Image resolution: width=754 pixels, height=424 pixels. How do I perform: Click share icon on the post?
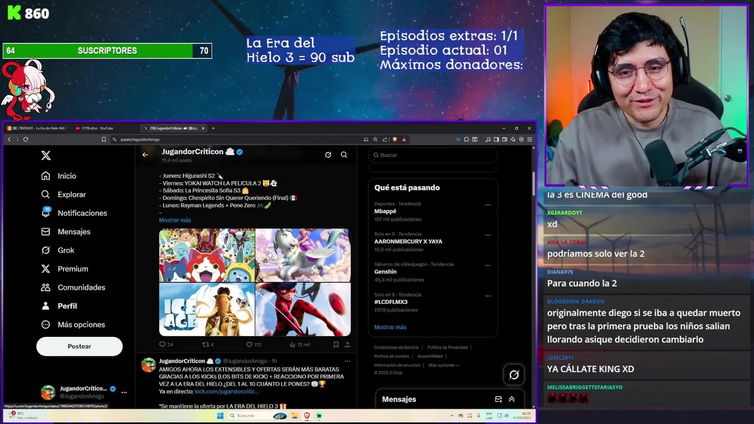(x=348, y=344)
